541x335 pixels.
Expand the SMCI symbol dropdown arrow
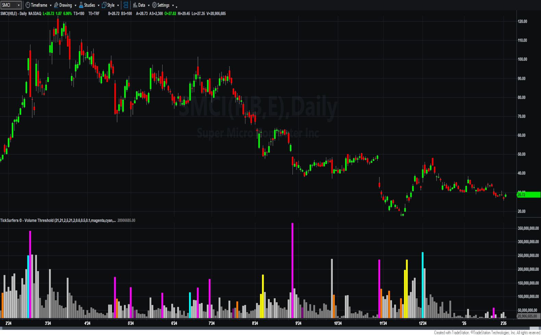pyautogui.click(x=18, y=5)
